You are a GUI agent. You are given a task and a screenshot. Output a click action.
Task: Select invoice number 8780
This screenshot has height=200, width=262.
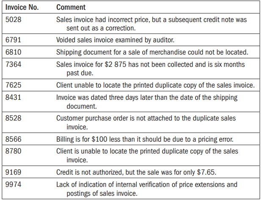pos(14,151)
